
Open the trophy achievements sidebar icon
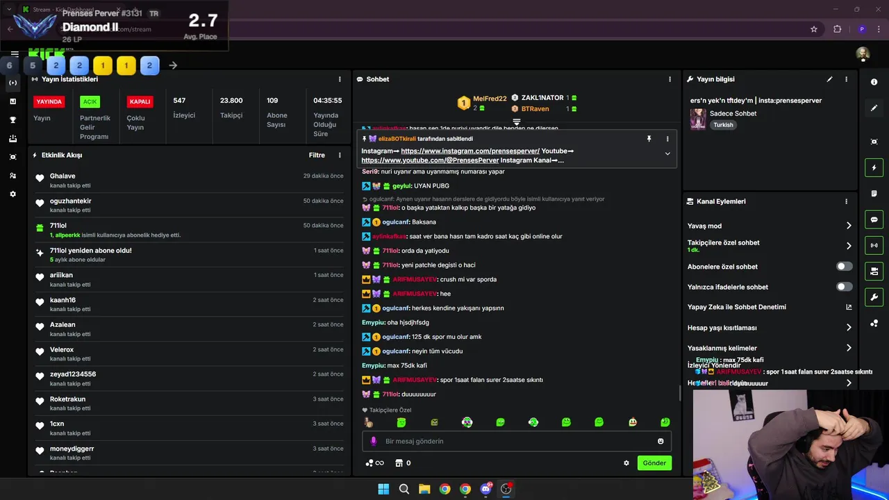tap(13, 120)
